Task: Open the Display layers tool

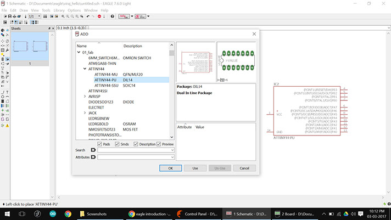Action: point(3,35)
